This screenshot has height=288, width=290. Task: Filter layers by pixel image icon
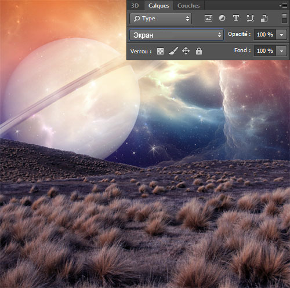(x=208, y=19)
